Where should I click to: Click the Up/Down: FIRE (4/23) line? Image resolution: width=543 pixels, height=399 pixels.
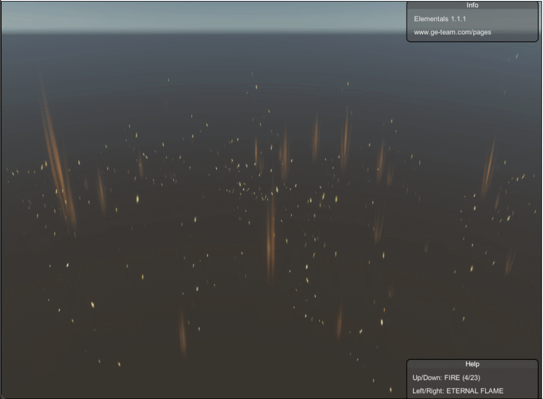click(446, 378)
